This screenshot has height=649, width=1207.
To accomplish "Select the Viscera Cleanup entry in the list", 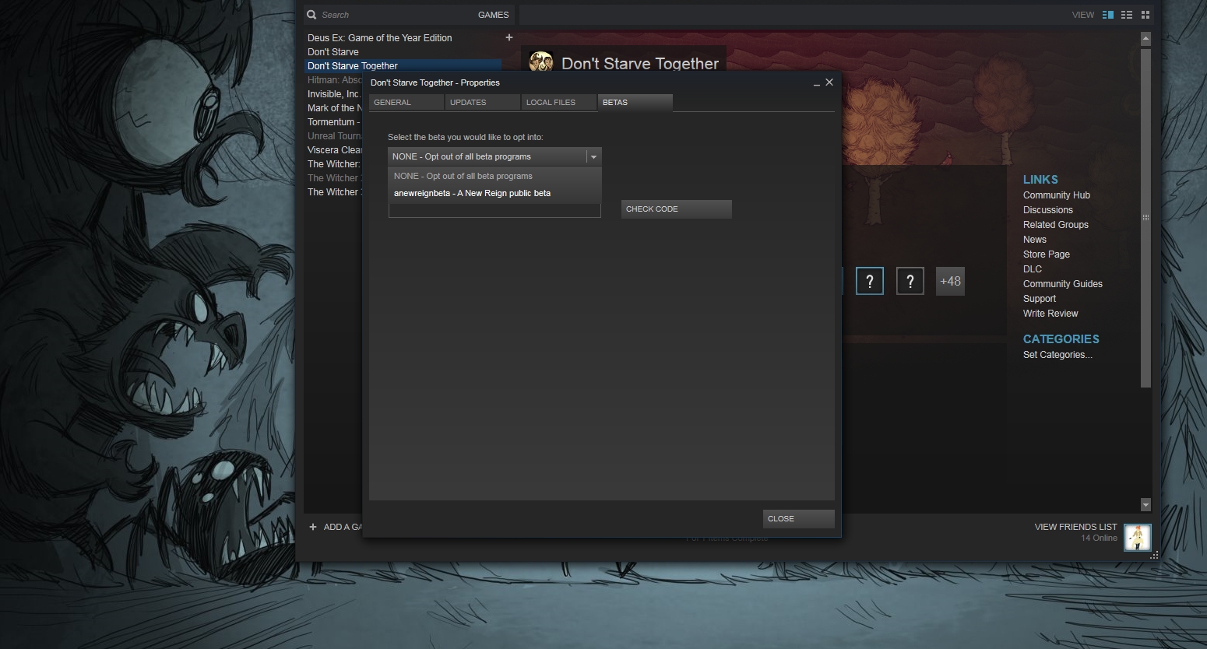I will point(334,150).
